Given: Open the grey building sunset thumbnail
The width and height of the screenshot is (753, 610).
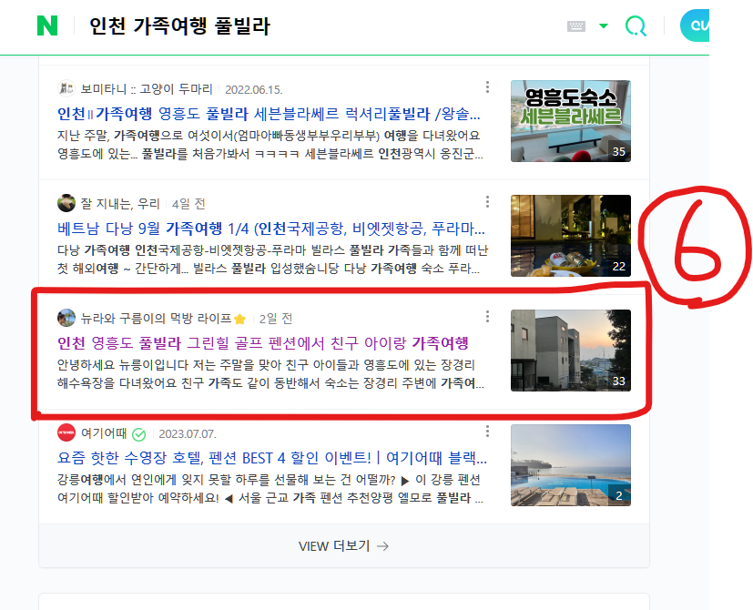Looking at the screenshot, I should point(571,351).
